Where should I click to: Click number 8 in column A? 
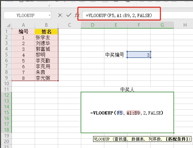23,78
